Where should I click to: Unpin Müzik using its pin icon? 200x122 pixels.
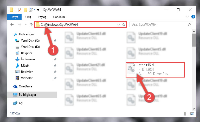(55, 66)
